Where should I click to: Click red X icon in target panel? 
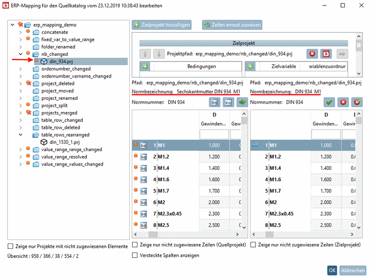coord(343,102)
